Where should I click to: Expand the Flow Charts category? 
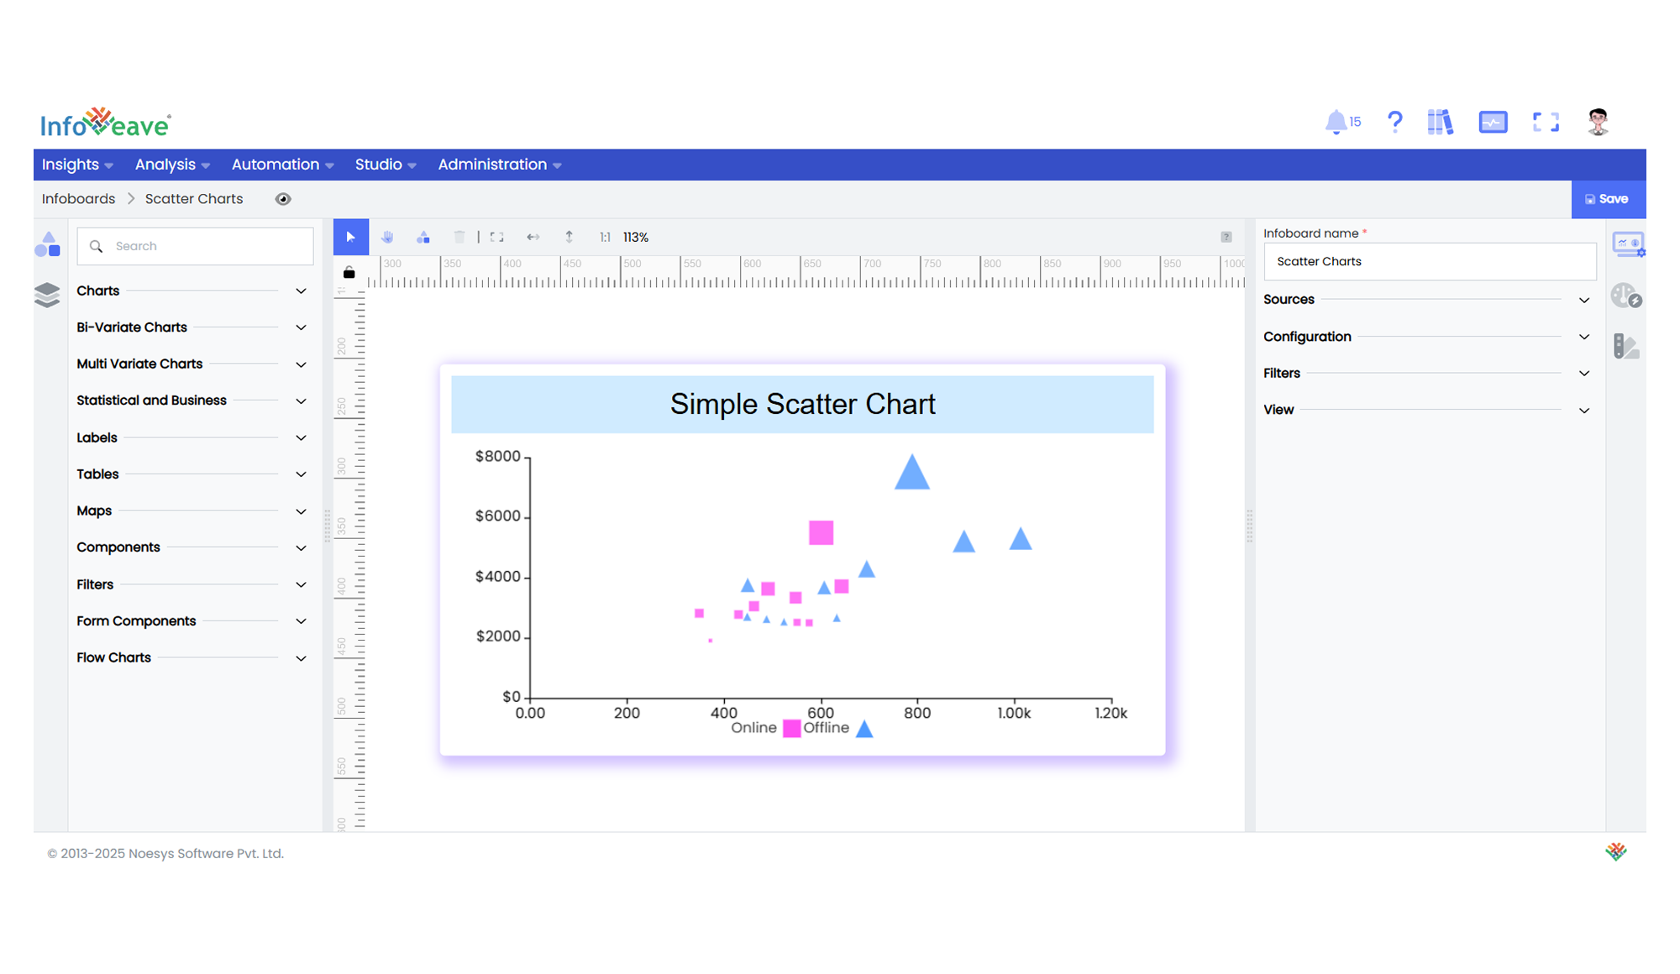tap(192, 657)
